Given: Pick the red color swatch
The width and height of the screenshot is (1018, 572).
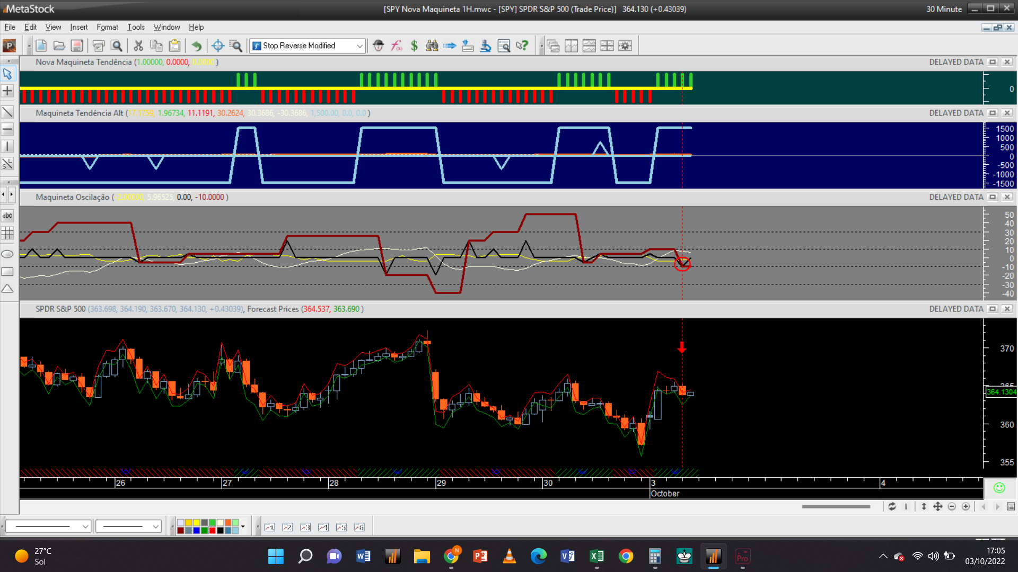Looking at the screenshot, I should click(x=212, y=530).
